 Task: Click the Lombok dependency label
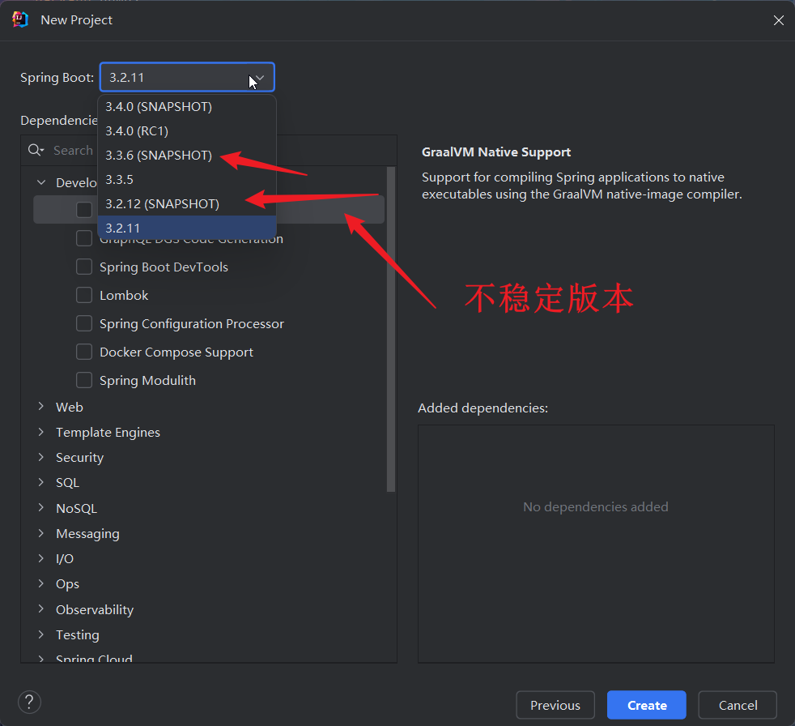124,295
